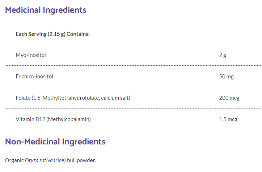Select the 2 g amount value
This screenshot has width=262, height=172.
coord(222,55)
